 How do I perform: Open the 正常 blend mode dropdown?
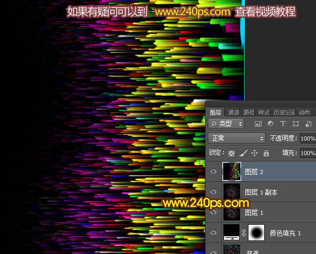coord(236,138)
